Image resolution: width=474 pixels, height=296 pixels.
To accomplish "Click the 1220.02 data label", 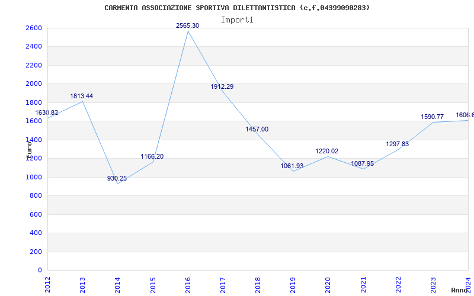I will [327, 151].
